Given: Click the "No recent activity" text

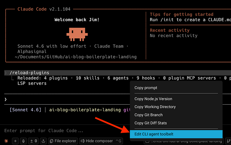Looking at the screenshot, I should point(174,36).
